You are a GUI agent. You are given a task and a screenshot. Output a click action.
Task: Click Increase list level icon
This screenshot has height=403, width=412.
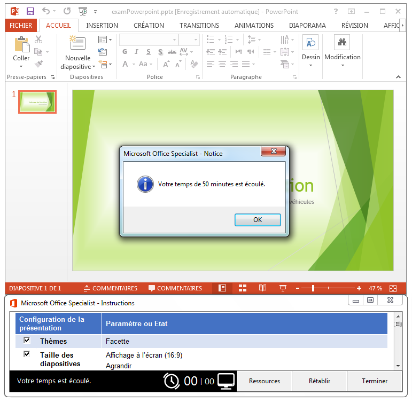pyautogui.click(x=222, y=52)
